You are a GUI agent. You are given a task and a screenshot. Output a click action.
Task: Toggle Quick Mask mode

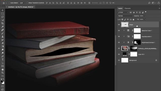tap(3, 86)
